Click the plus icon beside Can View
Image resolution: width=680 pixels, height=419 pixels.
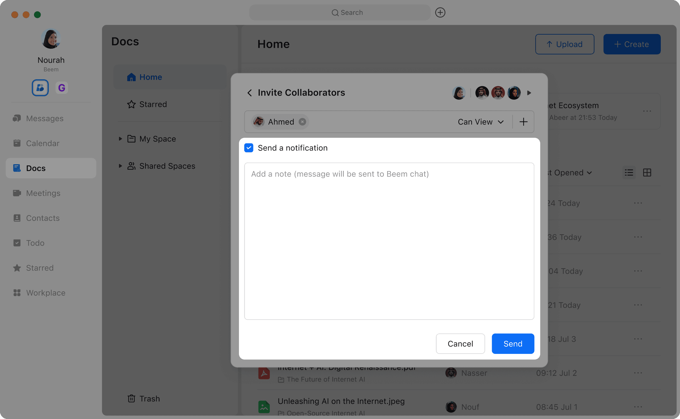coord(523,122)
